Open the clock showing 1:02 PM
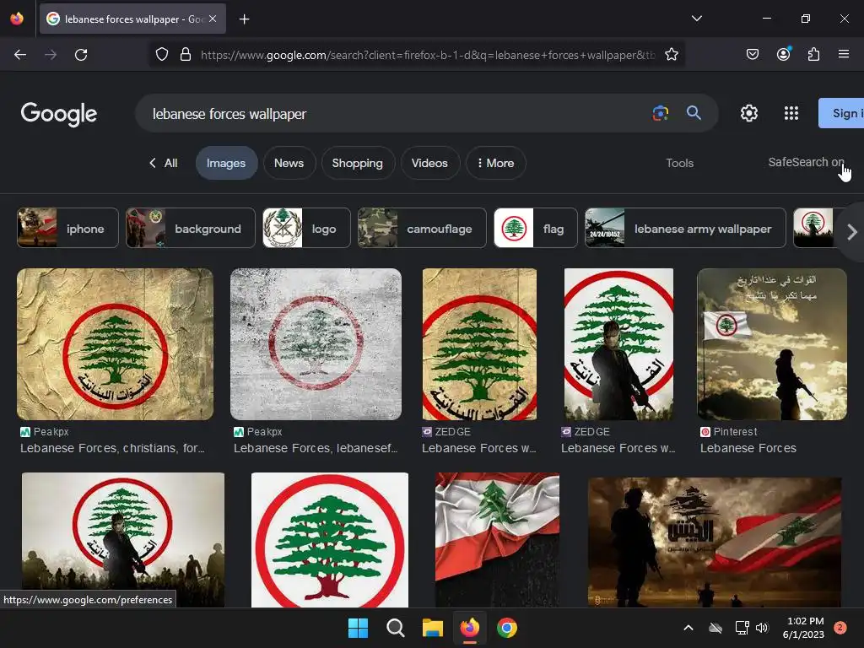The height and width of the screenshot is (648, 864). [x=803, y=628]
